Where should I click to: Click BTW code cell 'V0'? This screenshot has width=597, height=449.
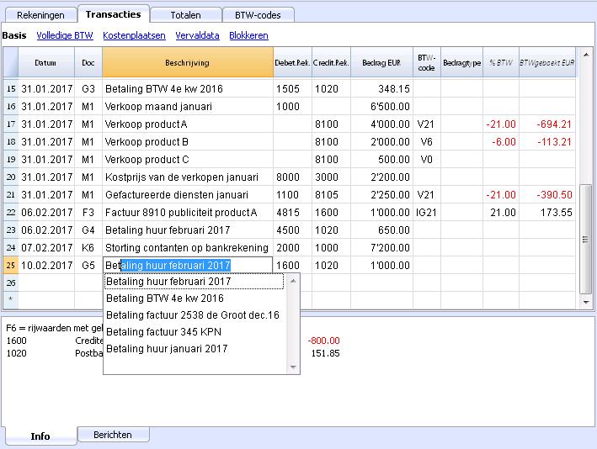427,159
